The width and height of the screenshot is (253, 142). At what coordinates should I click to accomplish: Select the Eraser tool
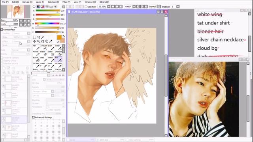click(43, 53)
